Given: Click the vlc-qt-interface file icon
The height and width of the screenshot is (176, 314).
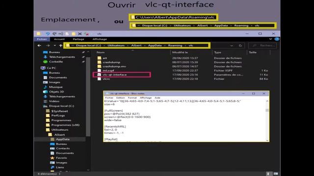Looking at the screenshot, I should [99, 75].
